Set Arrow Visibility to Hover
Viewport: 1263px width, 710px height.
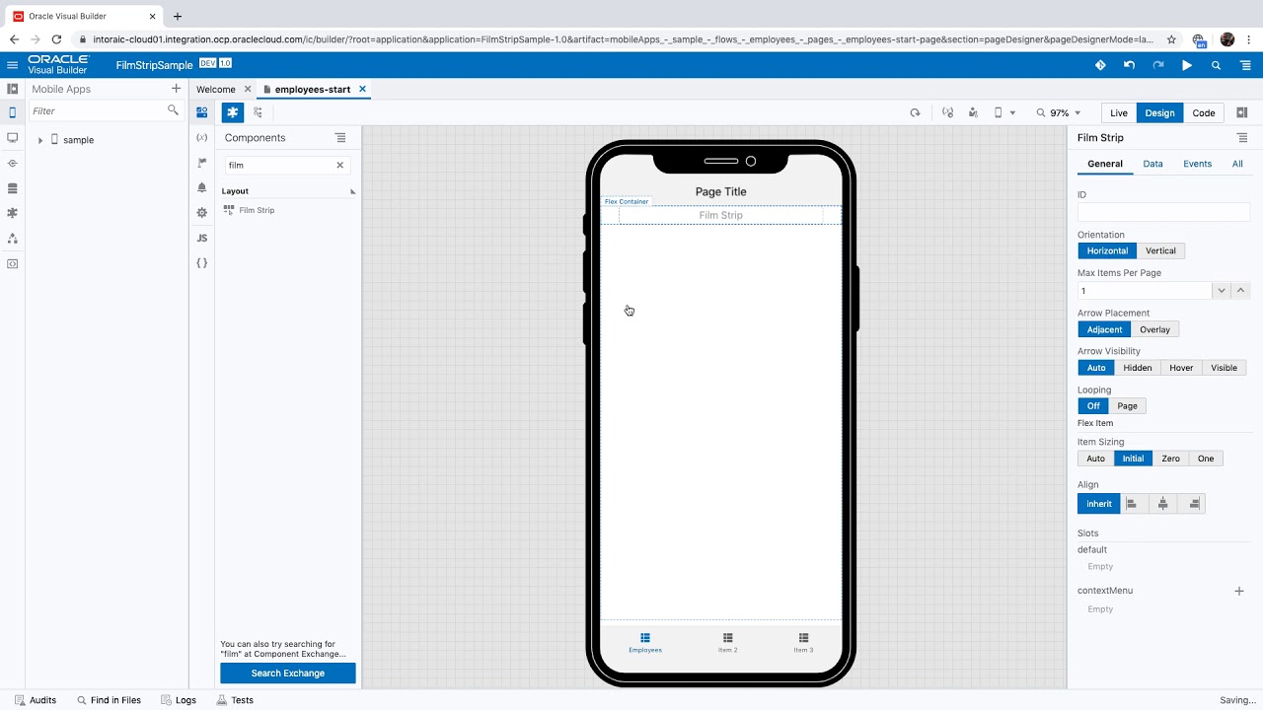tap(1181, 368)
